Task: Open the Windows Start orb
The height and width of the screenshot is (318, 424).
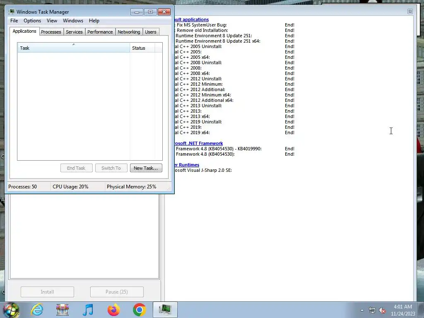Action: pyautogui.click(x=11, y=310)
